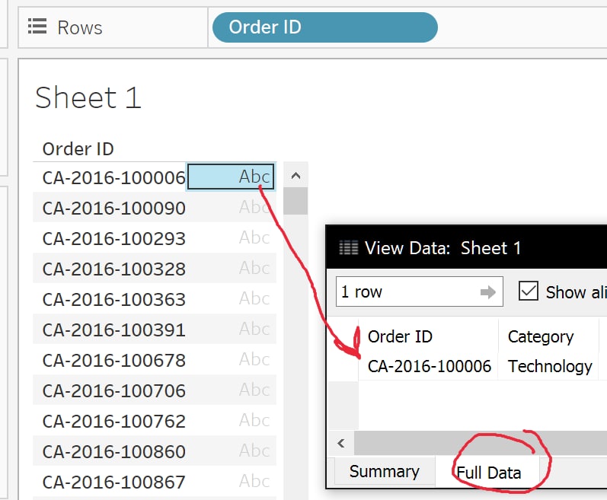Click the Abc mark for CA-2016-100867
The image size is (607, 500).
tap(254, 481)
